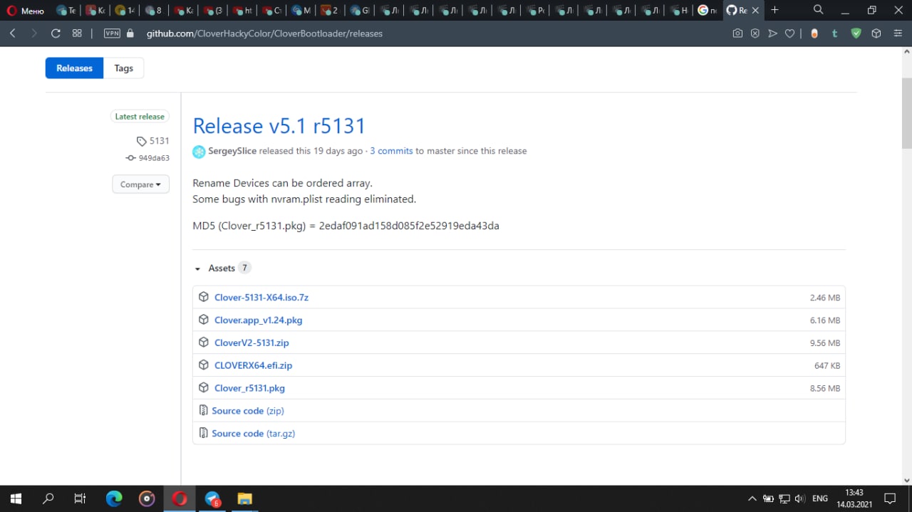Screen dimensions: 912x512
Task: Download CLOVERX64.efi.zip
Action: pos(253,365)
